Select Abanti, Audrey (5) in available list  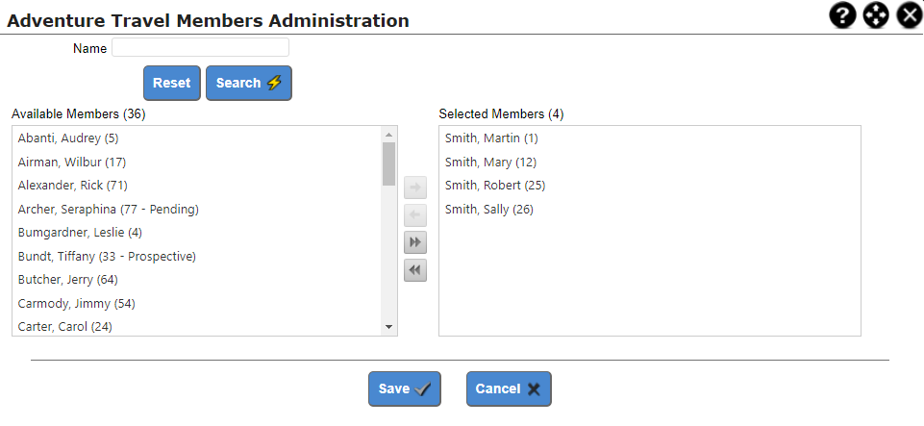click(197, 138)
